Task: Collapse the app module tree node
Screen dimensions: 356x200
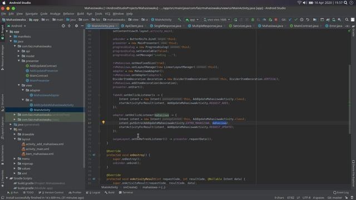Action: [7, 32]
